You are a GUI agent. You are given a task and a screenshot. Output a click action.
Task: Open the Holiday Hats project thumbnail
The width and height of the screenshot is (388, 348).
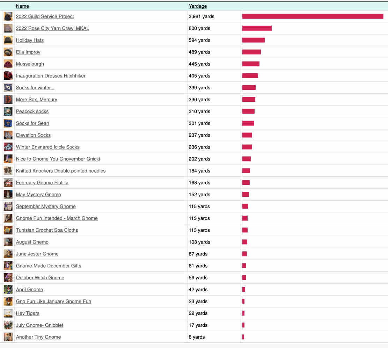tap(8, 40)
